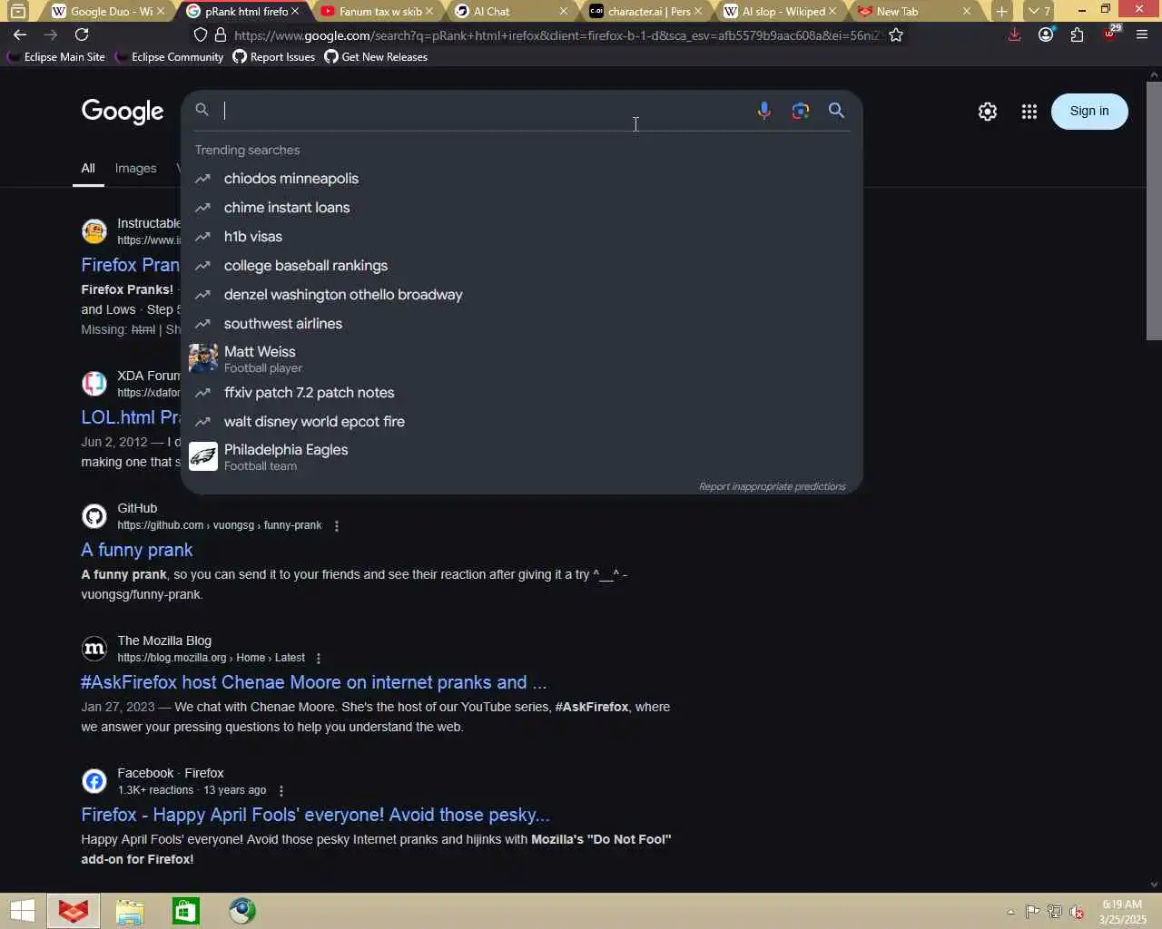The width and height of the screenshot is (1162, 929).
Task: Open the Windows Store taskbar icon
Action: [x=186, y=911]
